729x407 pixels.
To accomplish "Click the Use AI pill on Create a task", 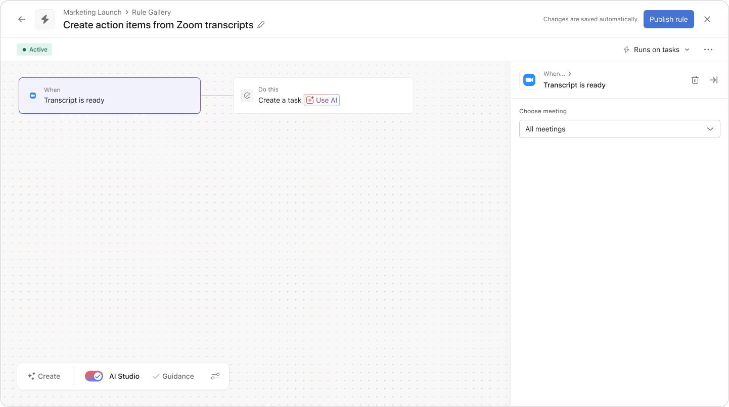I will [322, 100].
